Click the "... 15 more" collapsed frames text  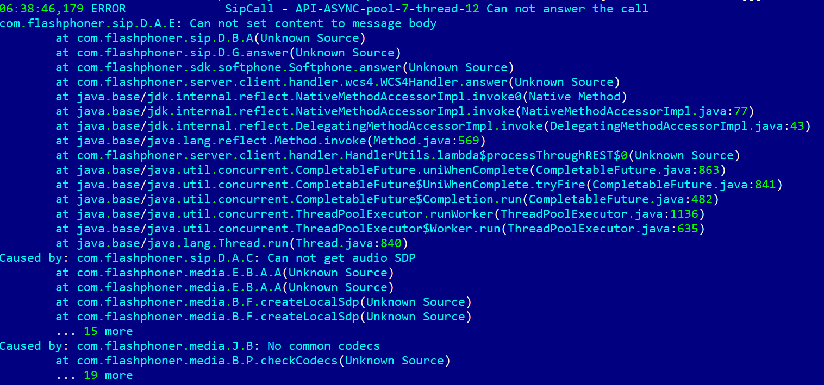point(94,331)
